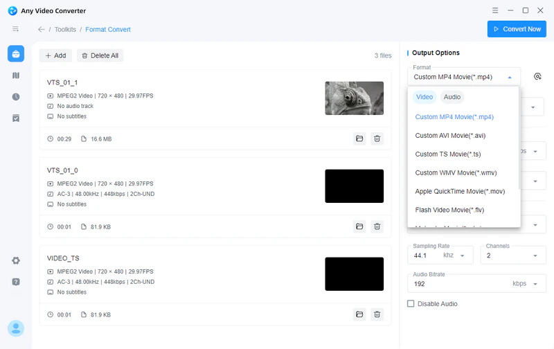
Task: Open the History clock icon in sidebar
Action: click(x=15, y=97)
